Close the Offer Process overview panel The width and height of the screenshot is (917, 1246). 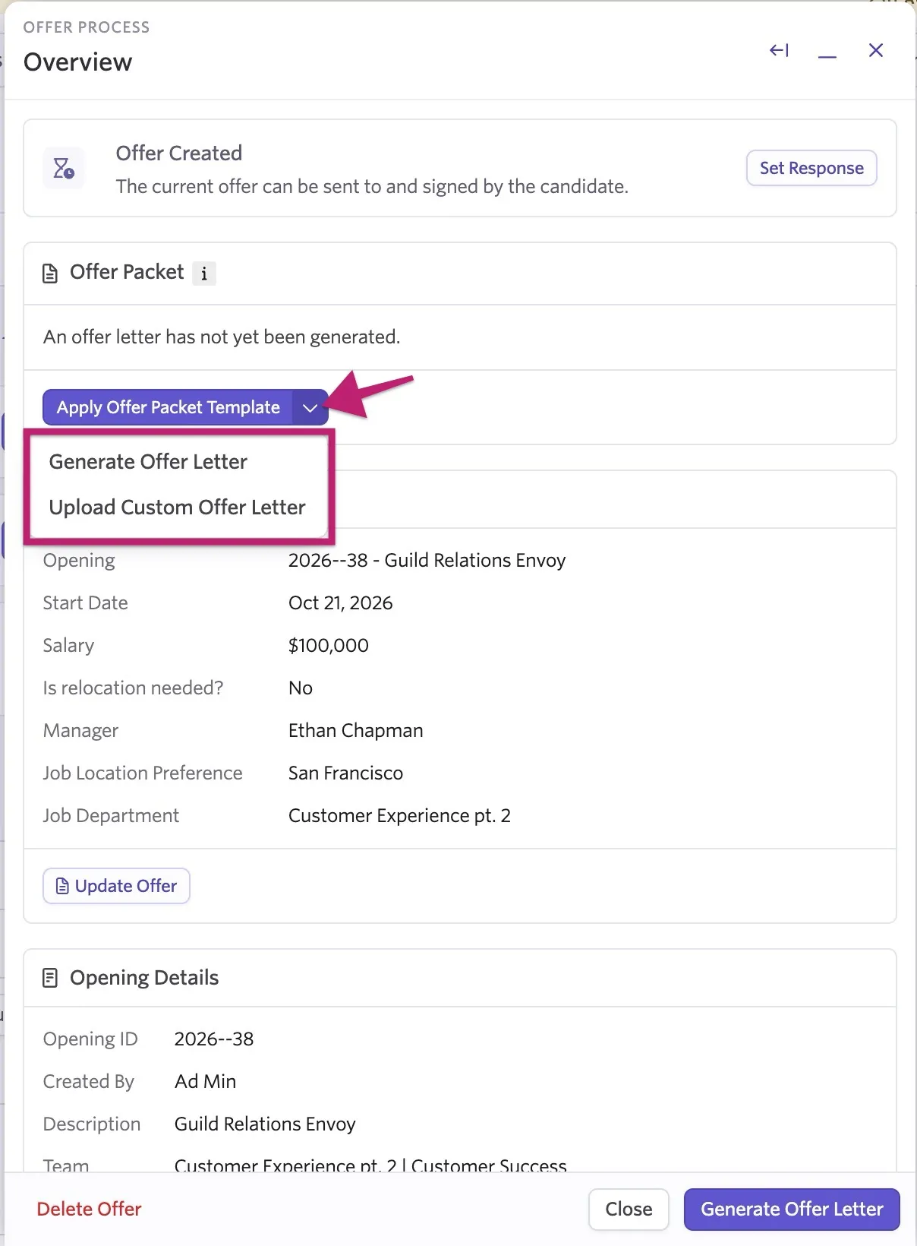click(x=876, y=50)
